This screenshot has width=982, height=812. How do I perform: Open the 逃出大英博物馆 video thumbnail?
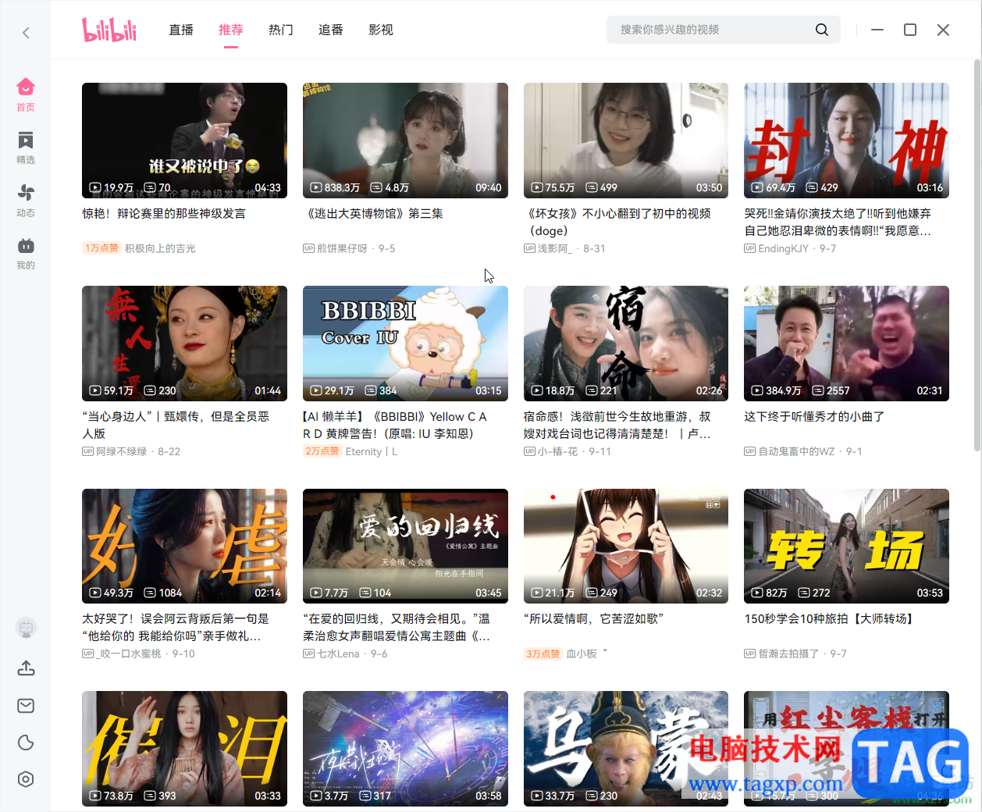[405, 141]
